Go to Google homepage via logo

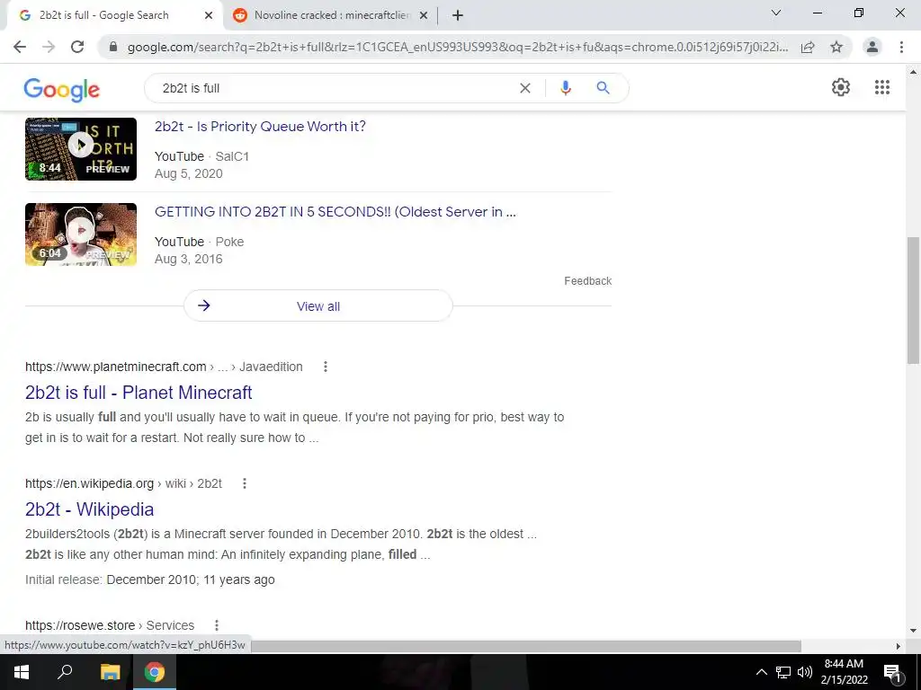coord(62,89)
